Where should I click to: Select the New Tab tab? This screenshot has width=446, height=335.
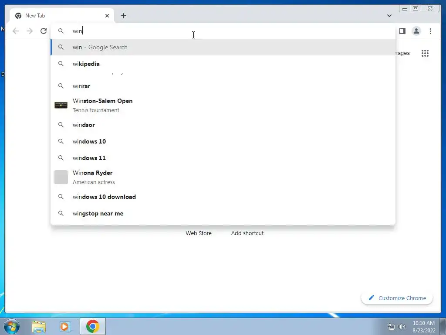point(62,16)
